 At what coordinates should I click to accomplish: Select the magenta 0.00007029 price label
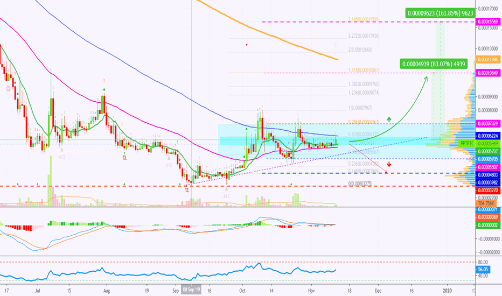[x=488, y=124]
